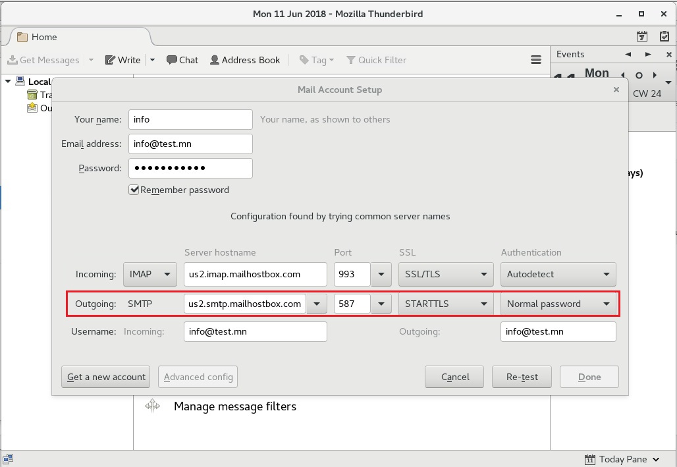Screen dimensions: 677x467
Task: Click the Write pencil icon
Action: click(110, 60)
